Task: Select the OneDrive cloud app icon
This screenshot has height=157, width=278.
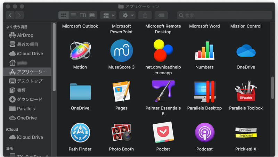Action: tap(246, 51)
